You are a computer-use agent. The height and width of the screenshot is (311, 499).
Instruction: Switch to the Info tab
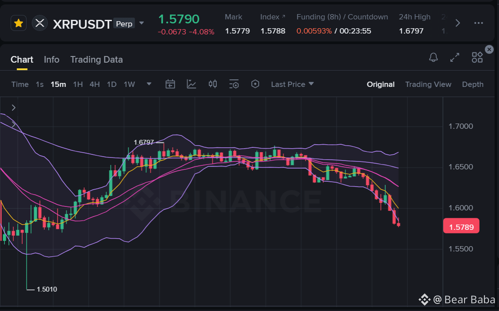click(52, 60)
